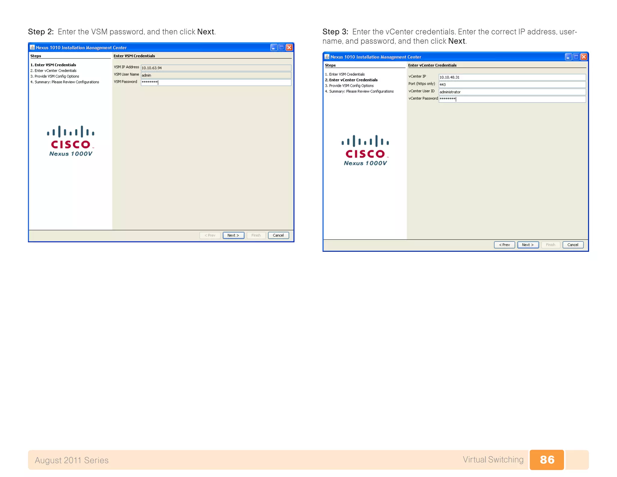Screen dimensions: 617x477
Task: Click the vCenter Password field
Action: [x=512, y=99]
